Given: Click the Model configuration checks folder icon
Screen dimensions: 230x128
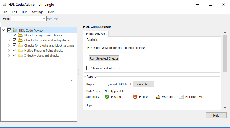Looking at the screenshot, I should tap(20, 35).
